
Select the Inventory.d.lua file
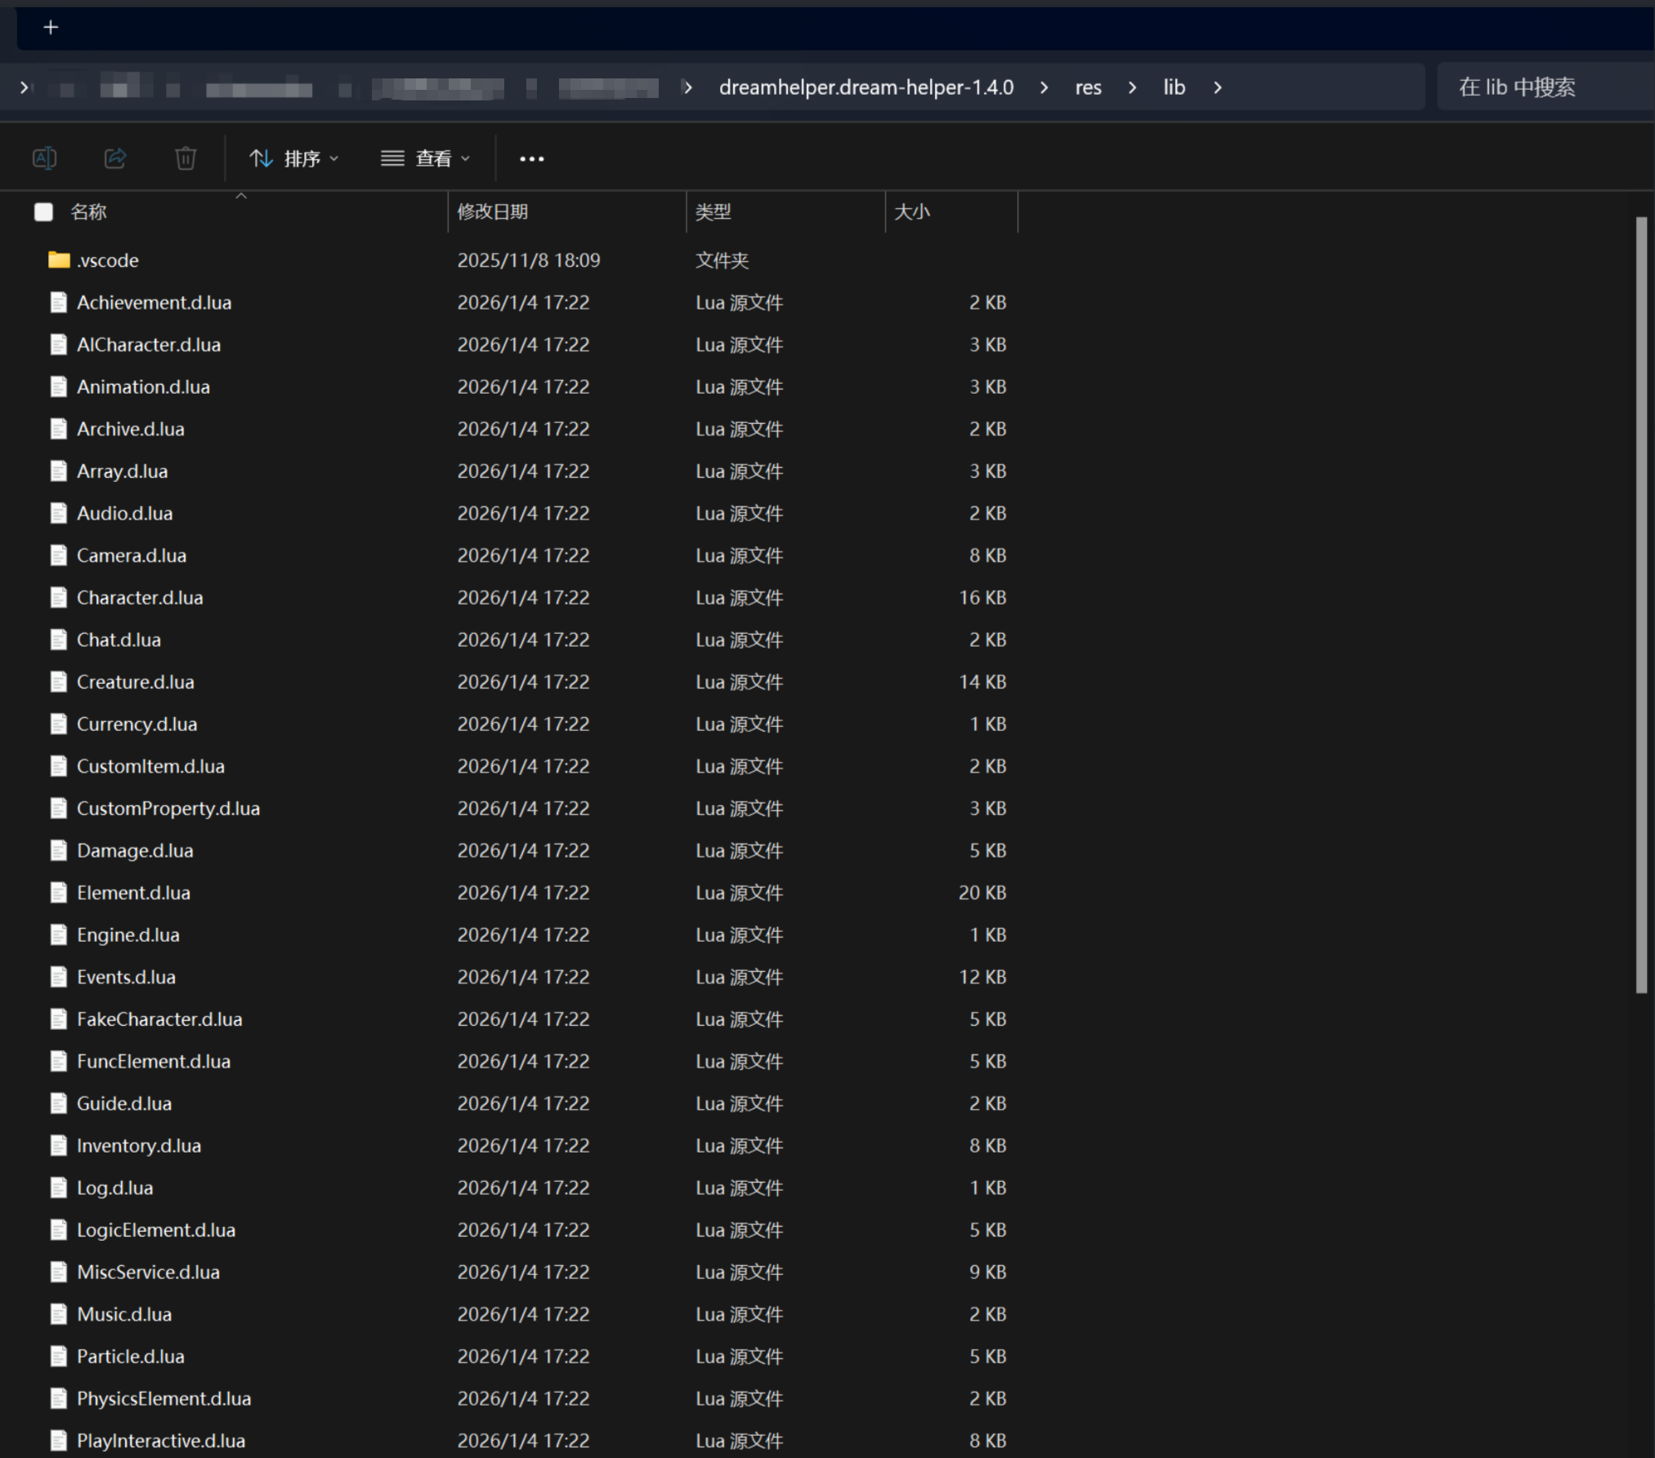pos(139,1146)
